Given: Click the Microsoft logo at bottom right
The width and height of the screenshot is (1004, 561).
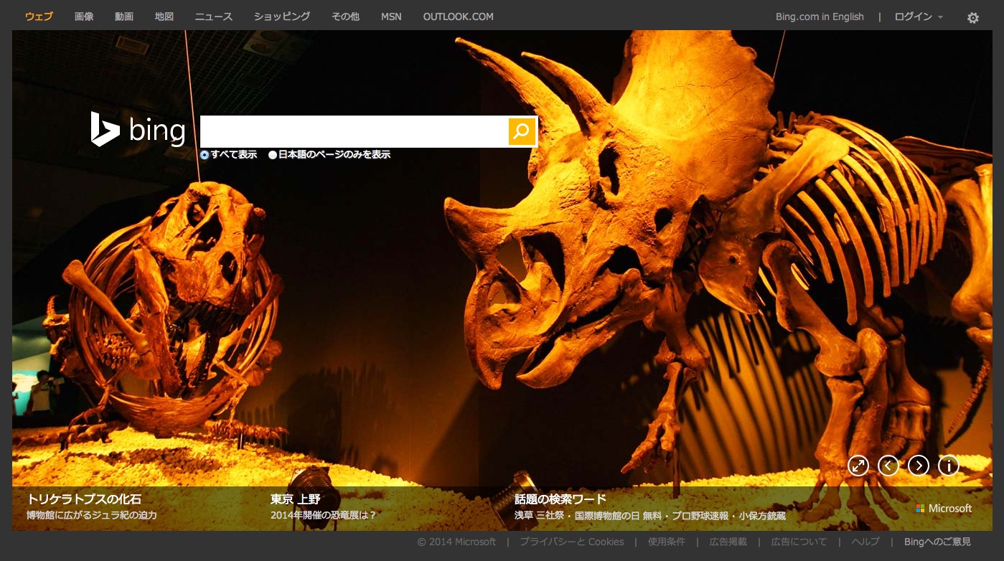Looking at the screenshot, I should pos(944,508).
